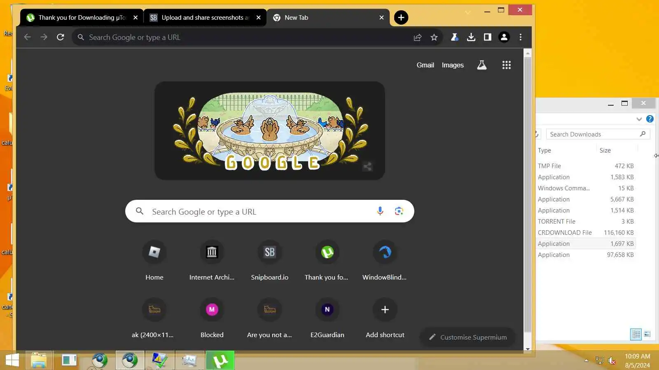Reload the current page

[x=61, y=37]
